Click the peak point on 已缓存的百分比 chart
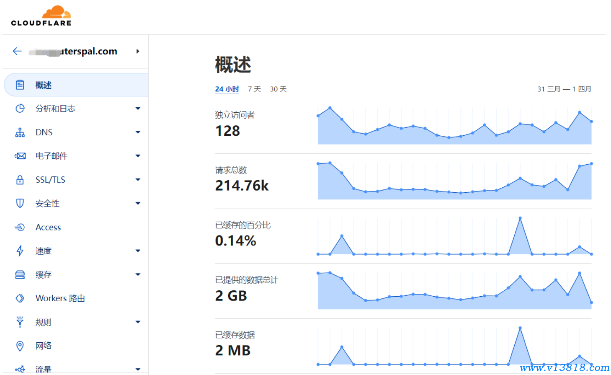This screenshot has height=375, width=611. coord(520,218)
